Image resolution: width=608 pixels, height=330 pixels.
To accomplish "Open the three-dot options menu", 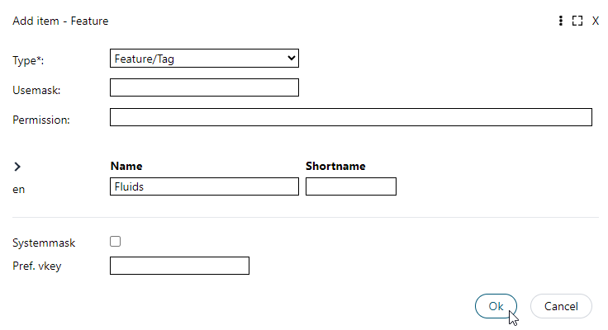I will click(560, 21).
